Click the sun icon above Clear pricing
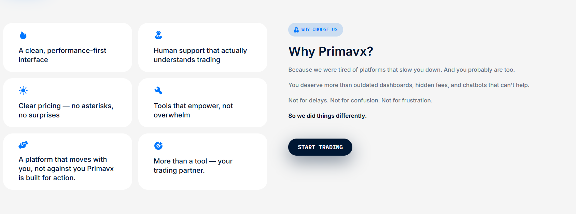Image resolution: width=576 pixels, height=214 pixels. tap(23, 90)
